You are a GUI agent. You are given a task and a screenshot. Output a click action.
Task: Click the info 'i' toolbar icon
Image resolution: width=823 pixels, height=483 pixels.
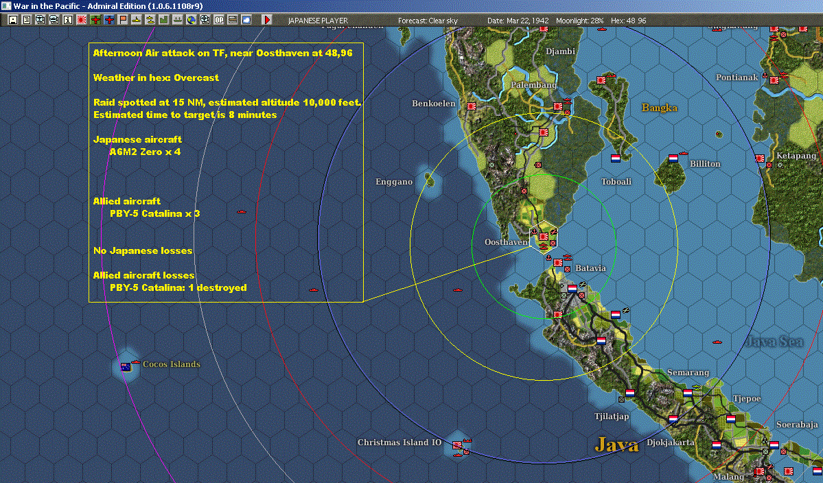(68, 20)
